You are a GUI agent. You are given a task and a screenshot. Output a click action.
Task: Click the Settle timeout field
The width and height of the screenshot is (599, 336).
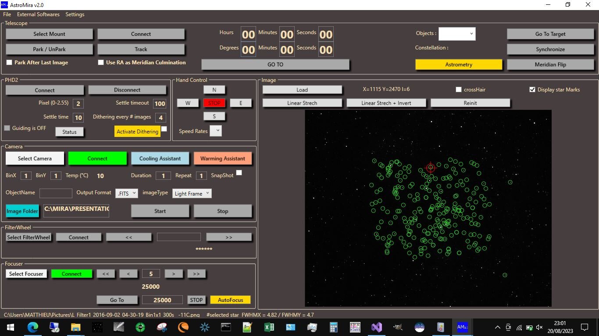click(x=160, y=104)
